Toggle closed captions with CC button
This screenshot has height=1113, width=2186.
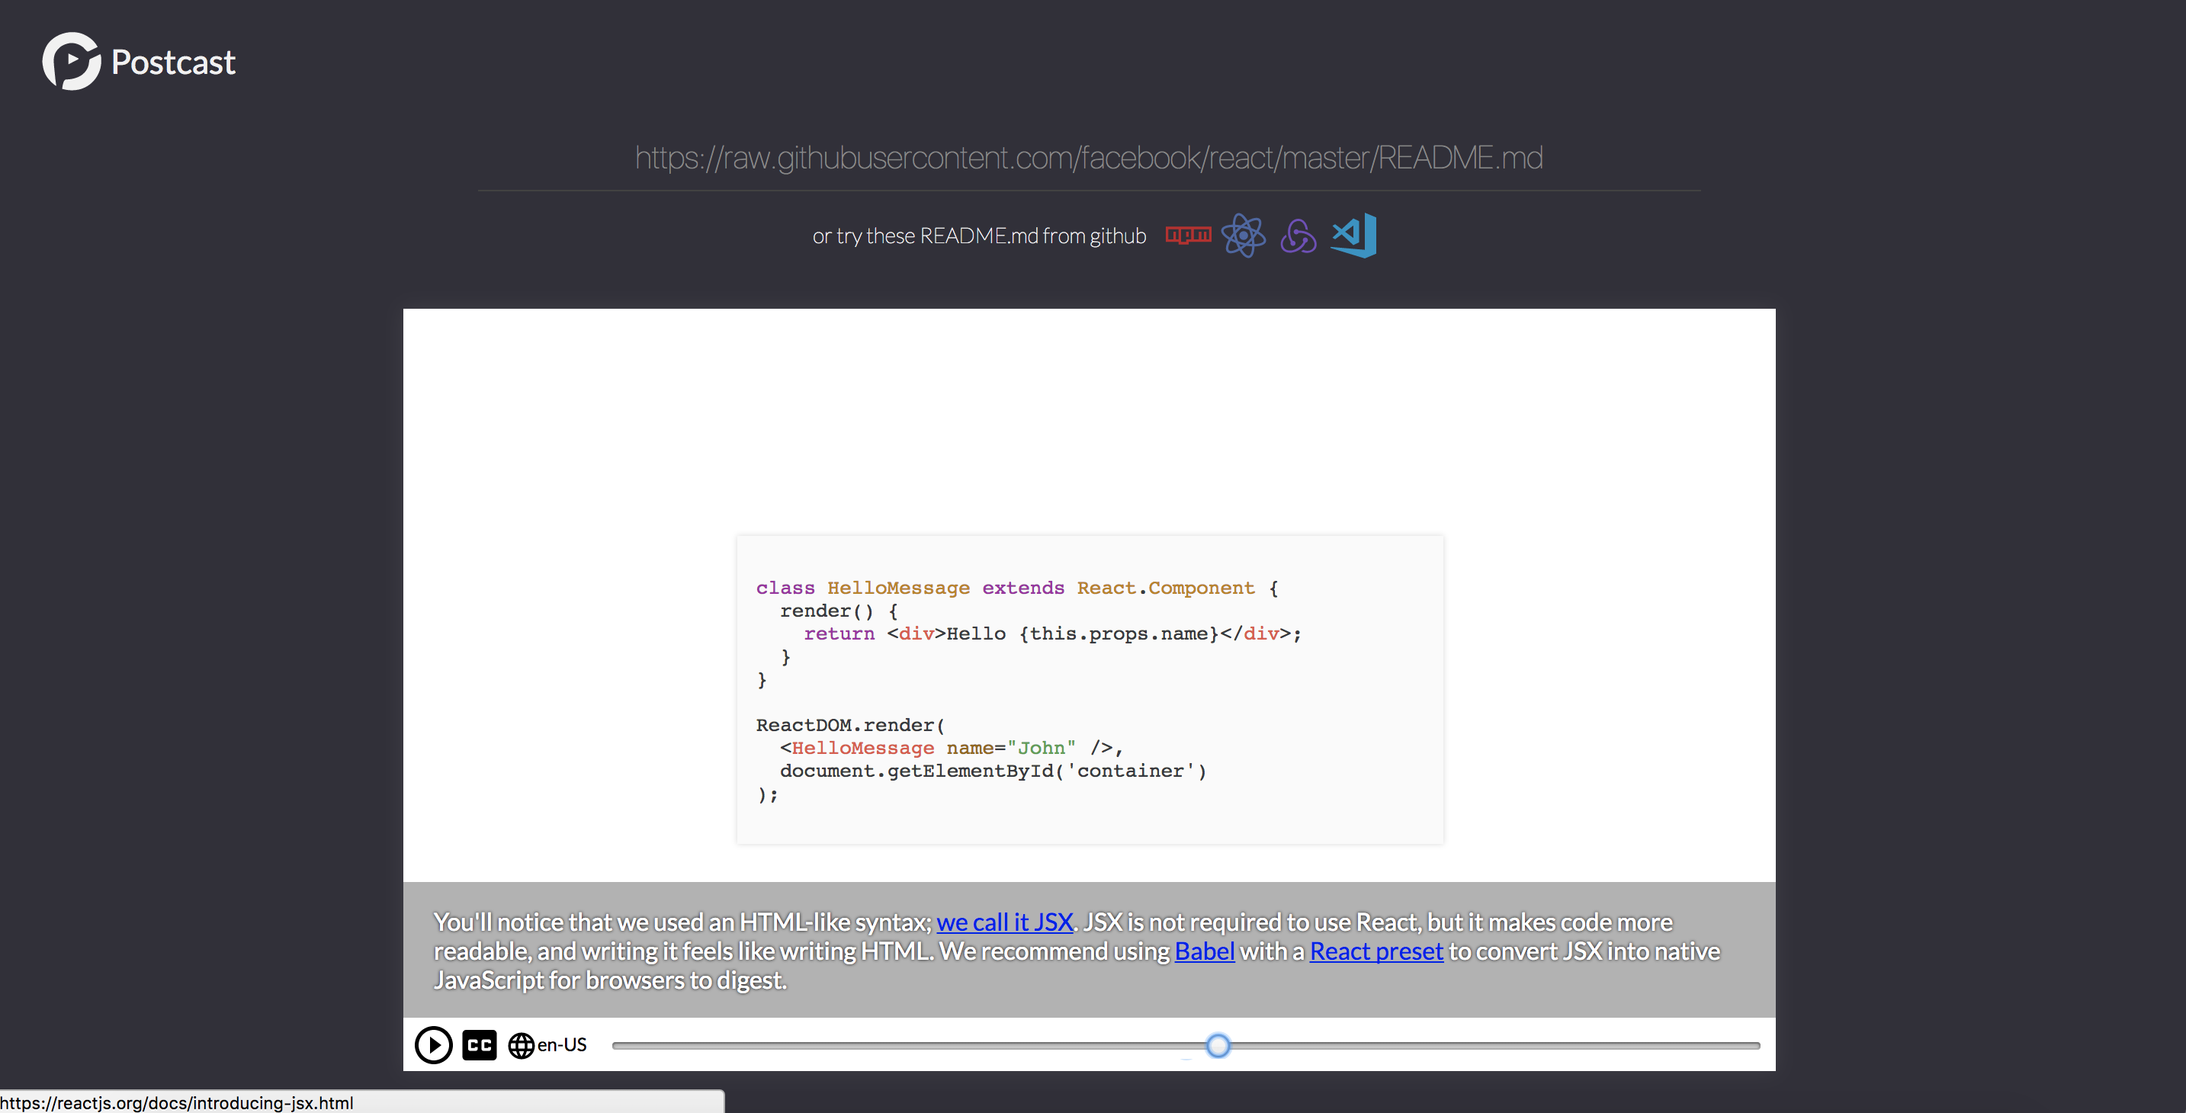480,1044
